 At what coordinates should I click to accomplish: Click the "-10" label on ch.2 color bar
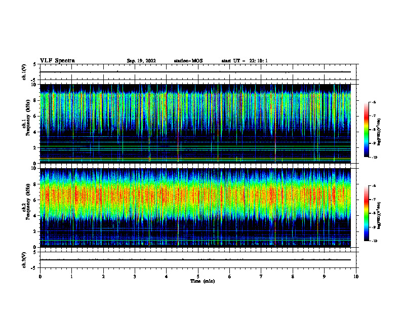pos(374,241)
